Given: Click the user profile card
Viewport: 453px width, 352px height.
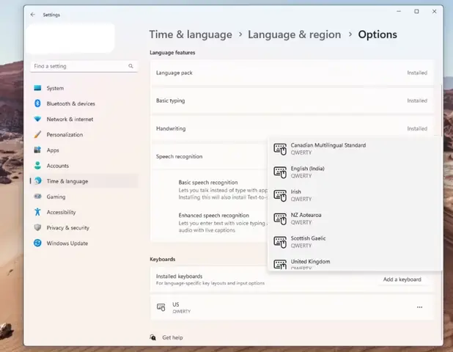Looking at the screenshot, I should point(70,38).
